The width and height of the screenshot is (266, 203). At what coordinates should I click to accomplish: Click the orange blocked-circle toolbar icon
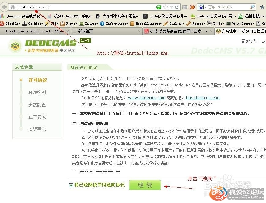point(192,7)
